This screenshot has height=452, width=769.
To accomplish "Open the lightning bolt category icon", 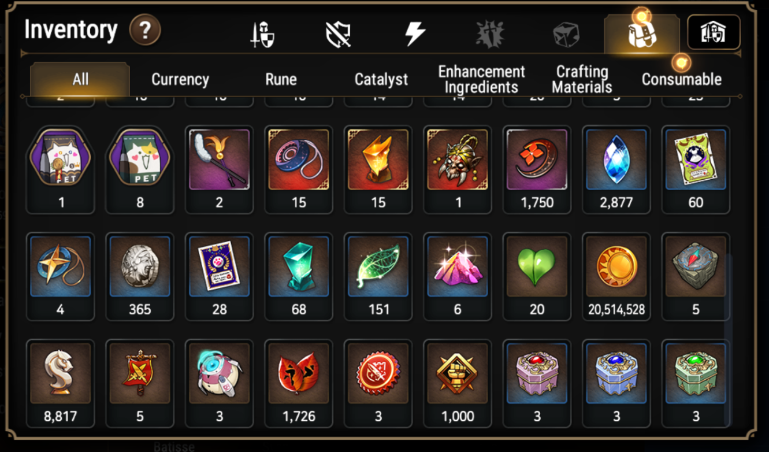I will 414,34.
